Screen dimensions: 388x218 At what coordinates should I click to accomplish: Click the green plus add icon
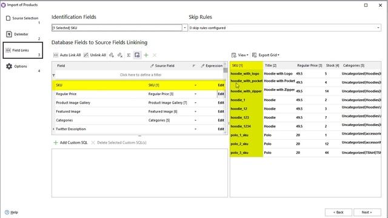coord(146,55)
